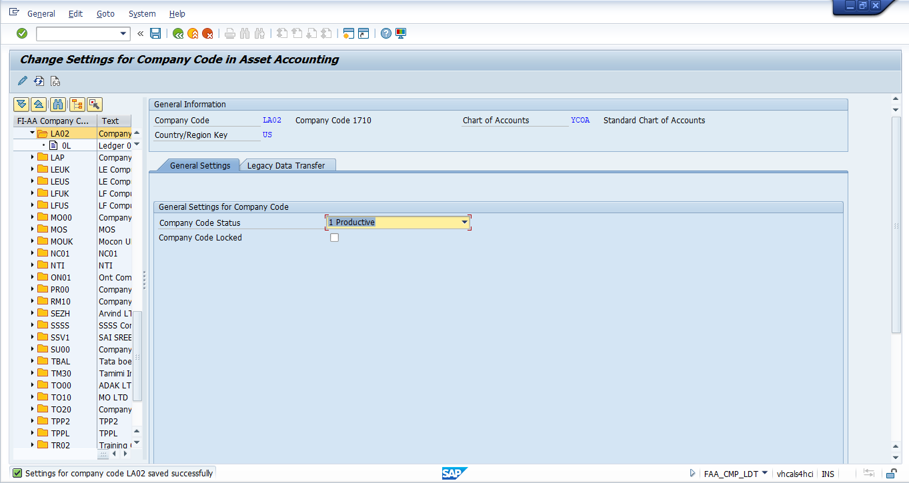
Task: Open the System menu
Action: coord(142,13)
